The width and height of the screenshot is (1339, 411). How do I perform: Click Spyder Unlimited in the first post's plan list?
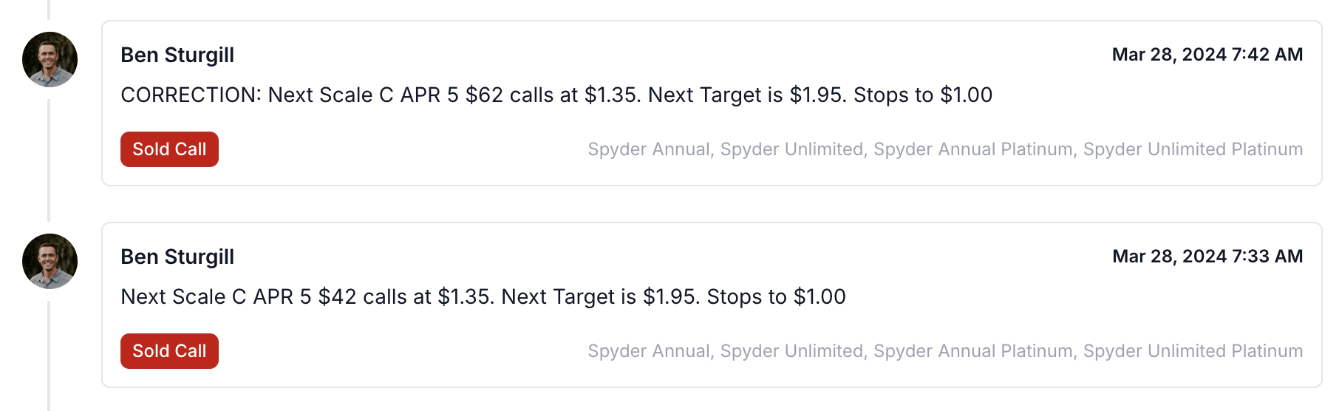coord(791,149)
